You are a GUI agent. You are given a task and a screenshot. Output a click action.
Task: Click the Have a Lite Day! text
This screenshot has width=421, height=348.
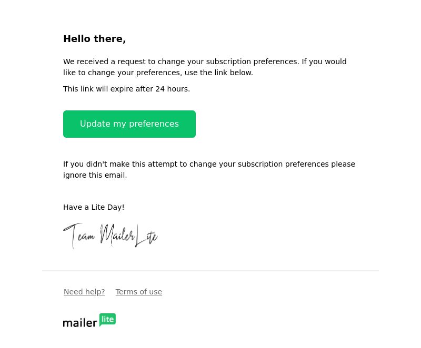coord(94,207)
